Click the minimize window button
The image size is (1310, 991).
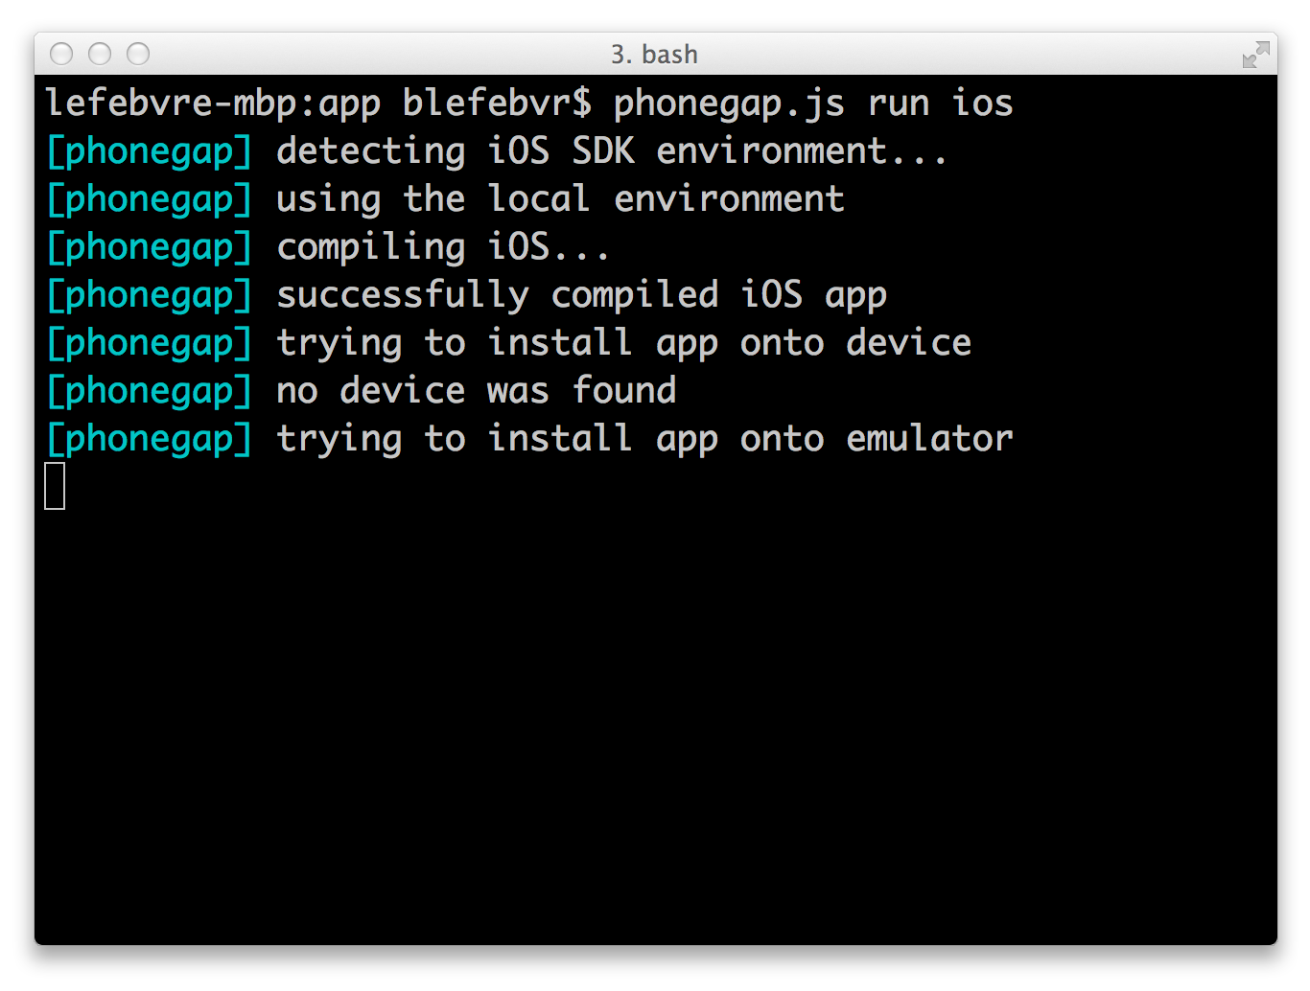pos(100,54)
